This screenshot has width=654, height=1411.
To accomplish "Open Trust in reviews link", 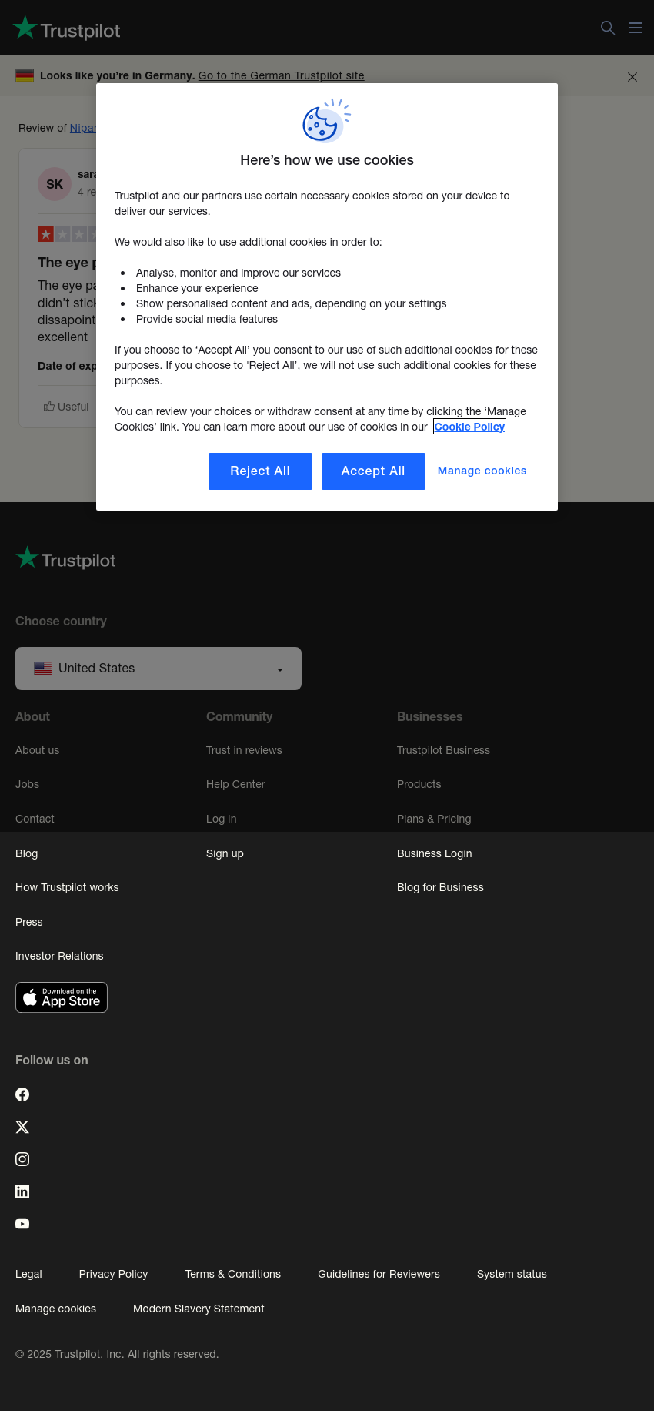I will tap(244, 750).
